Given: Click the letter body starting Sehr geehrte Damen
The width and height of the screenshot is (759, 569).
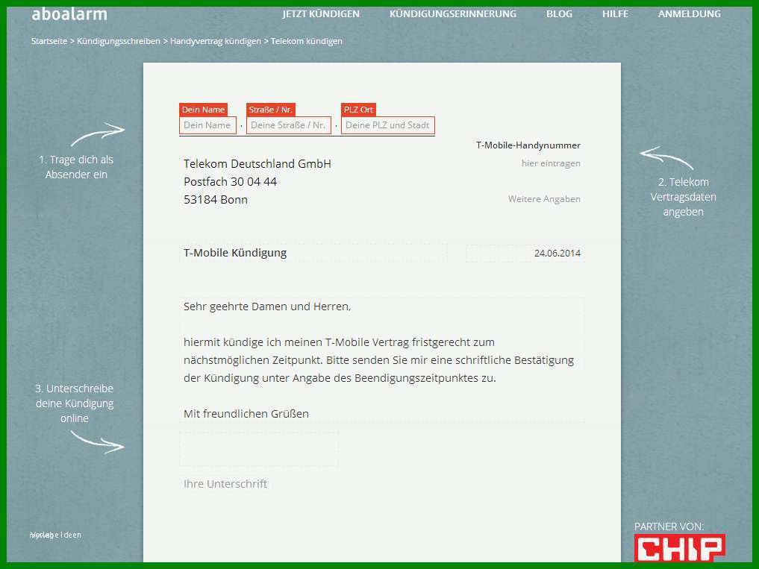Looking at the screenshot, I should (382, 360).
